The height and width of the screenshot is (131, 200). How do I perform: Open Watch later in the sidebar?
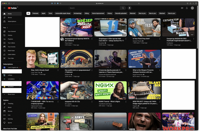point(11,51)
